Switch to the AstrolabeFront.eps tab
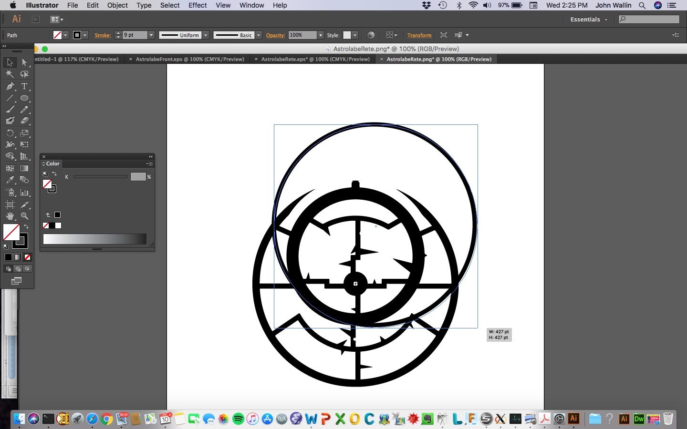 click(x=189, y=59)
